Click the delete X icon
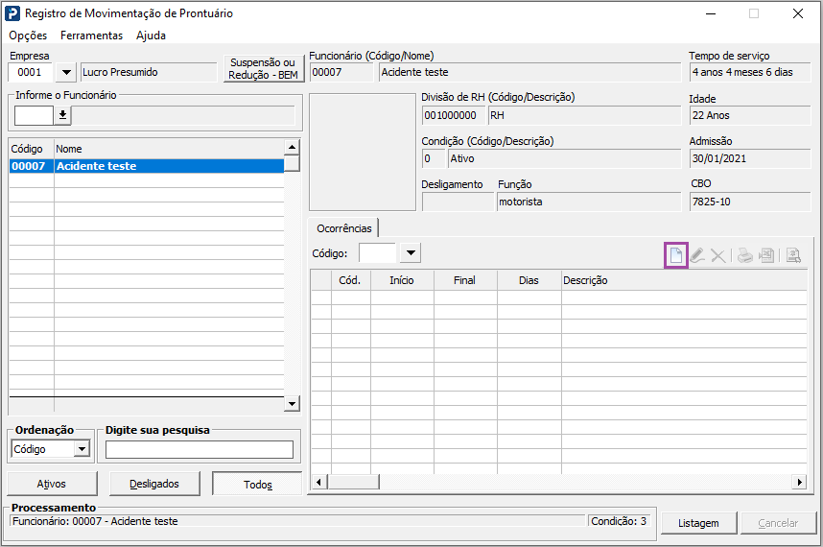 [x=717, y=255]
